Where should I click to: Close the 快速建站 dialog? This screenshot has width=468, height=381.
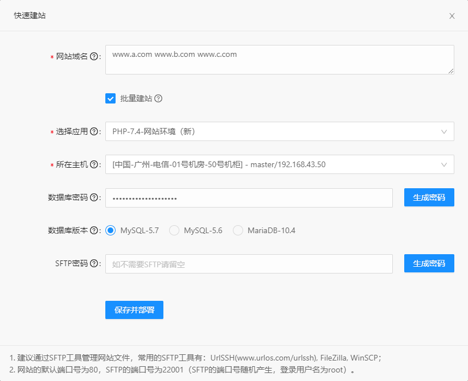tap(451, 16)
